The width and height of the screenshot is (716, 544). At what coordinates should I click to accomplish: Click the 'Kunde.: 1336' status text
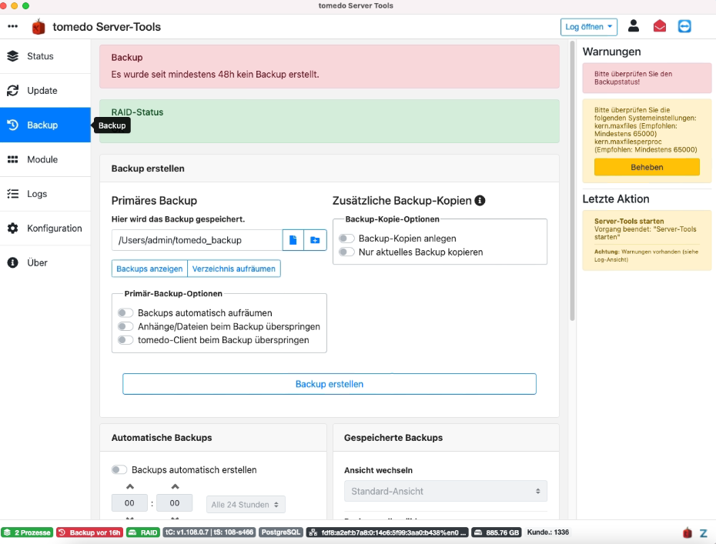(x=548, y=532)
